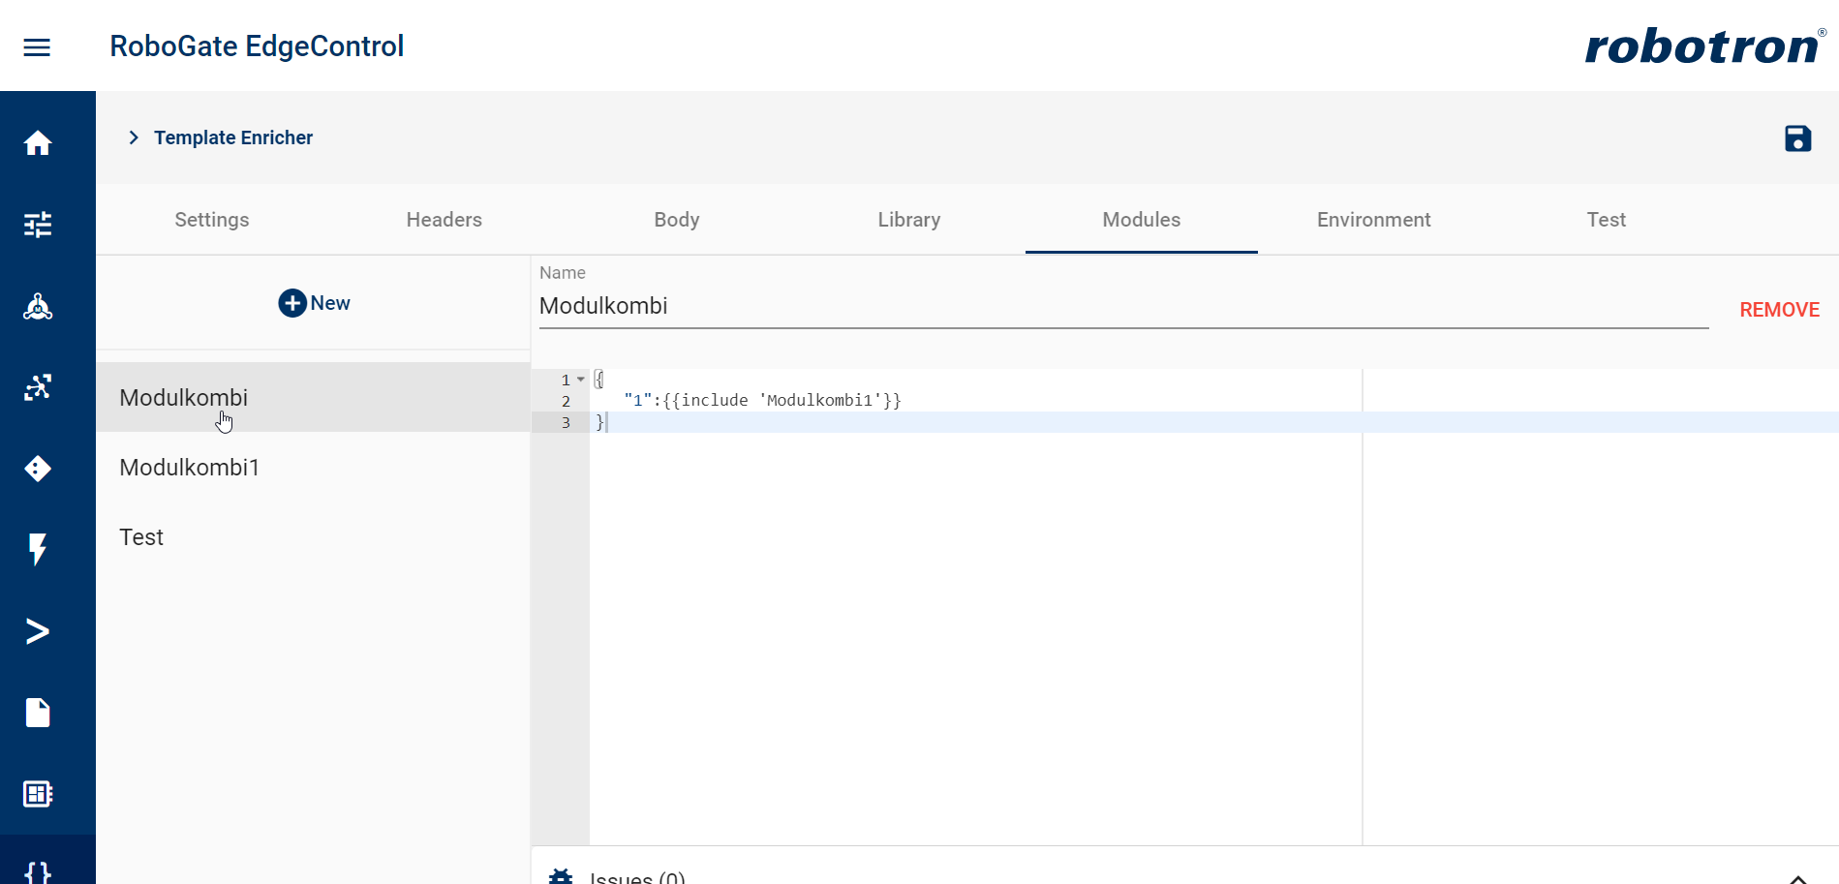
Task: Open the document file sidebar icon
Action: [38, 713]
